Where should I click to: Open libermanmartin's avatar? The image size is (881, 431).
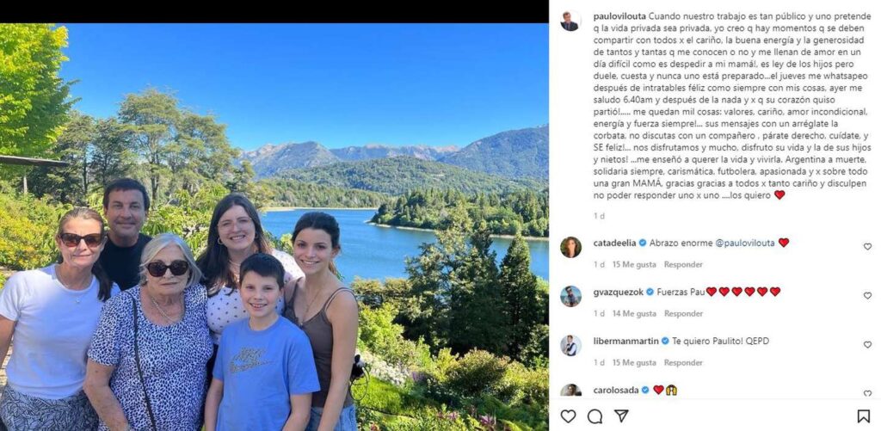pyautogui.click(x=570, y=345)
